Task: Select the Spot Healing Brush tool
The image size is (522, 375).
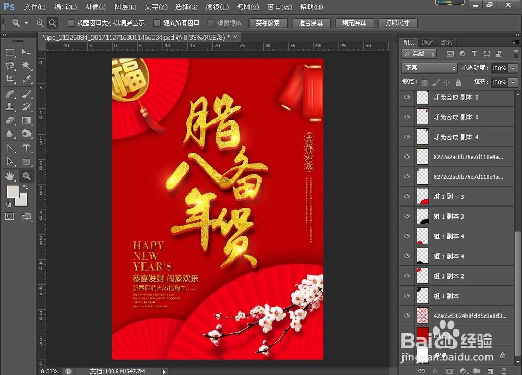Action: [10, 94]
